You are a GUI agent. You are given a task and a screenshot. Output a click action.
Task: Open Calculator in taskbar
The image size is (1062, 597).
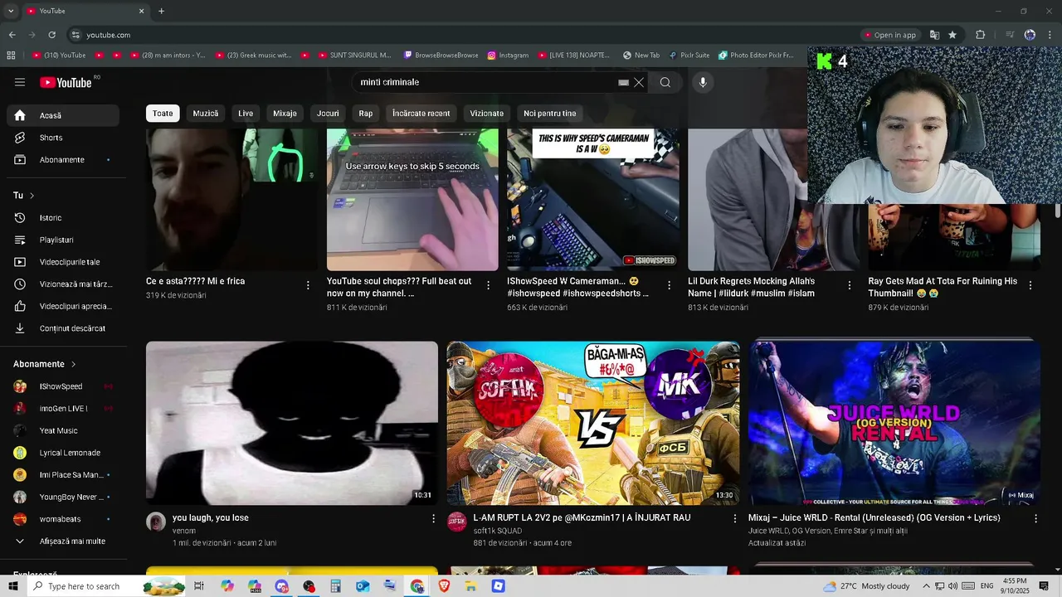pos(336,586)
